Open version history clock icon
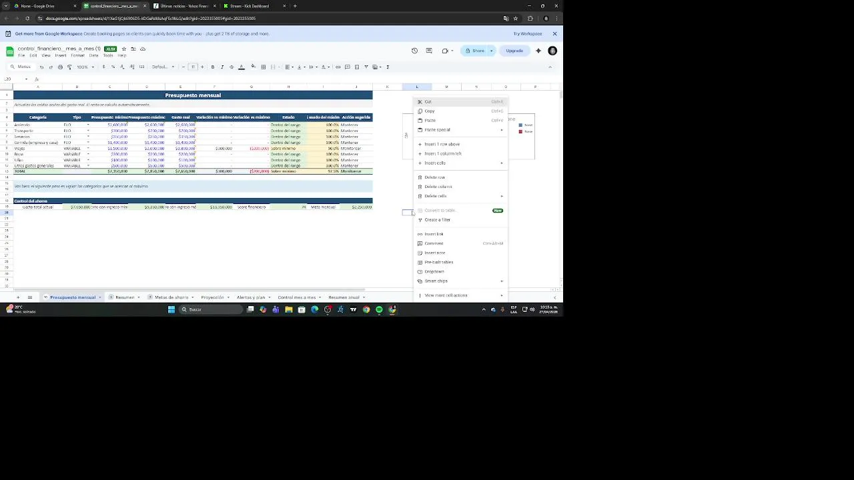This screenshot has width=854, height=480. tap(414, 51)
